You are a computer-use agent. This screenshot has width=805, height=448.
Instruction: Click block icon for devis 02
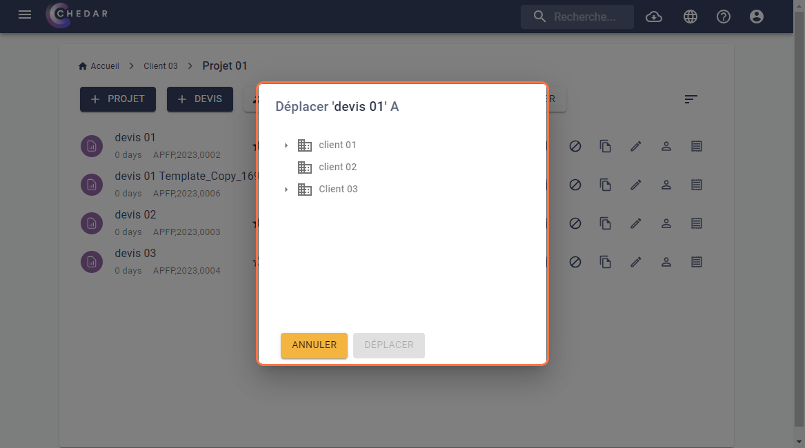[575, 223]
